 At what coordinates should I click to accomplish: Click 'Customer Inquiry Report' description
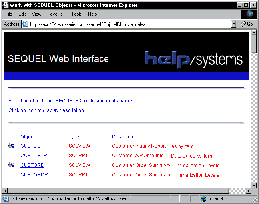[x=139, y=146]
